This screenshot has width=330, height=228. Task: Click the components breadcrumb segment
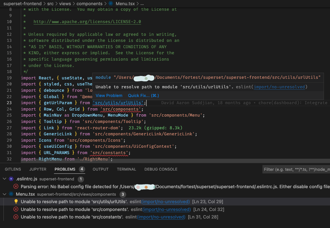coord(90,3)
